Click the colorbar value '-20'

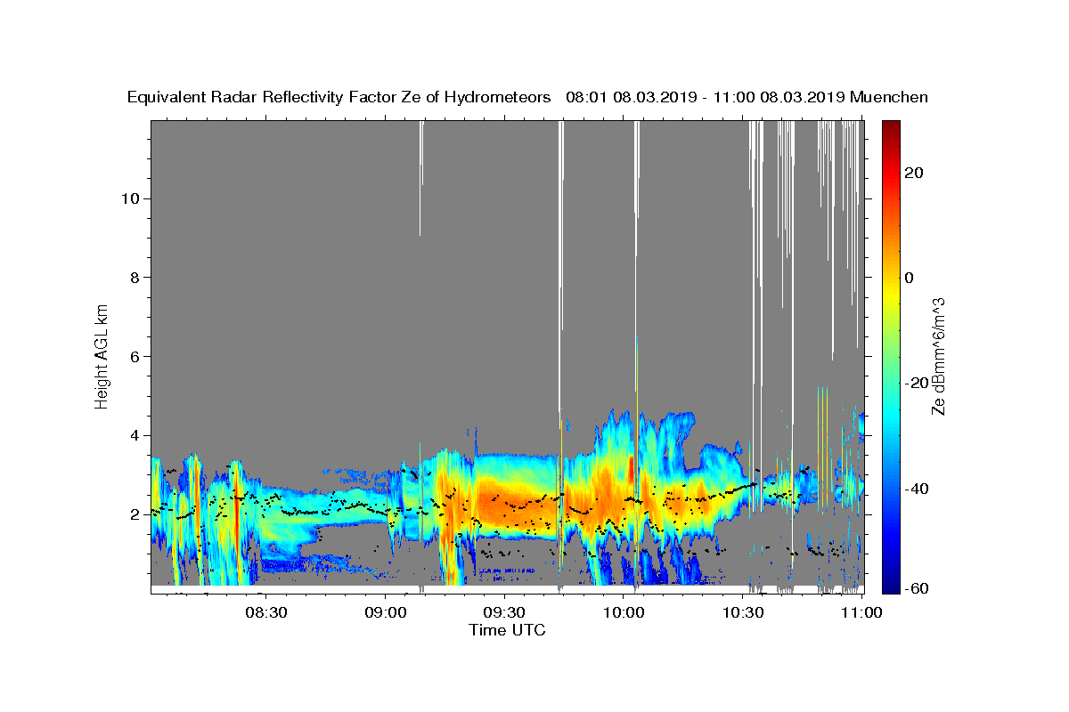point(916,383)
